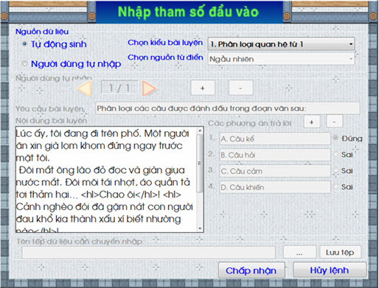The width and height of the screenshot is (379, 288).
Task: Click the Chấp nhận button
Action: 251,270
